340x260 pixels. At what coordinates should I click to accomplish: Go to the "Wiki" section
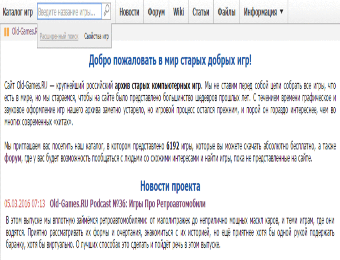coord(179,12)
